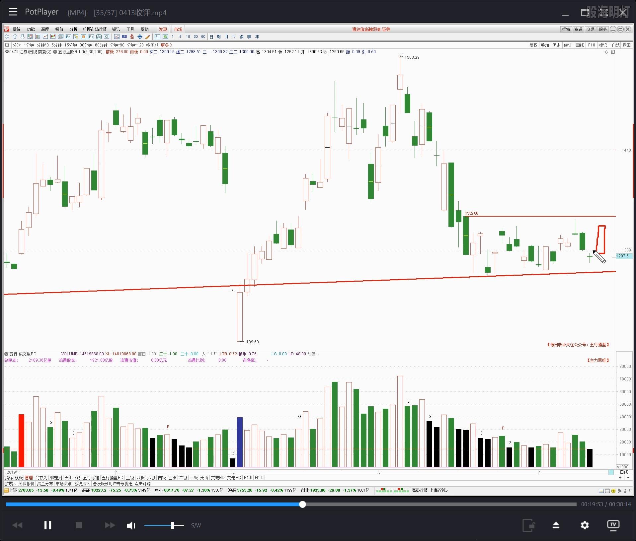Viewport: 636px width, 541px height.
Task: Click the 画线 draw line button
Action: [580, 45]
